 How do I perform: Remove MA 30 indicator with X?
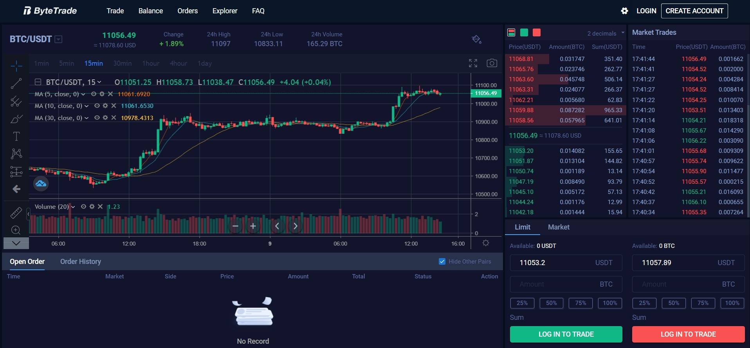click(114, 118)
